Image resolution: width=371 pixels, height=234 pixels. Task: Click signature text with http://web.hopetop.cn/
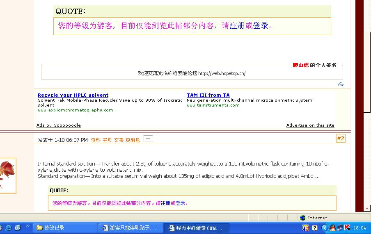pos(192,73)
